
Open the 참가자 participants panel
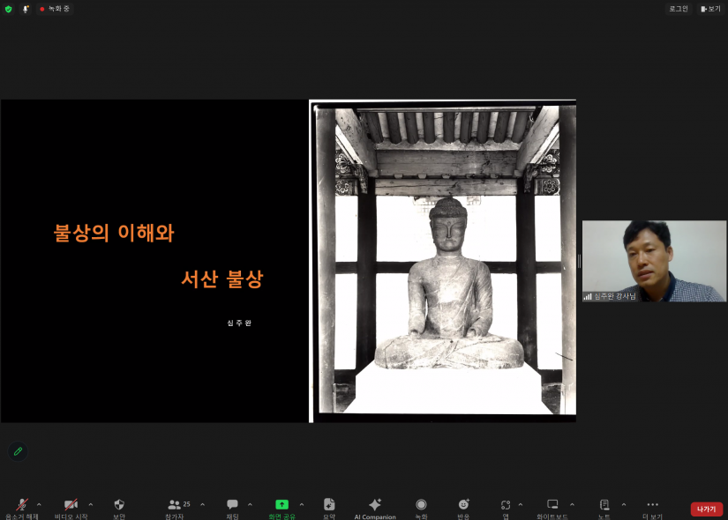point(175,506)
